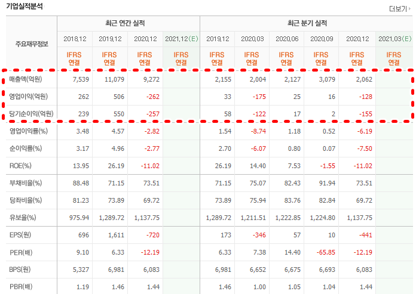Select the 81.23 quick ratio value
Image resolution: width=416 pixels, height=294 pixels.
pyautogui.click(x=81, y=200)
